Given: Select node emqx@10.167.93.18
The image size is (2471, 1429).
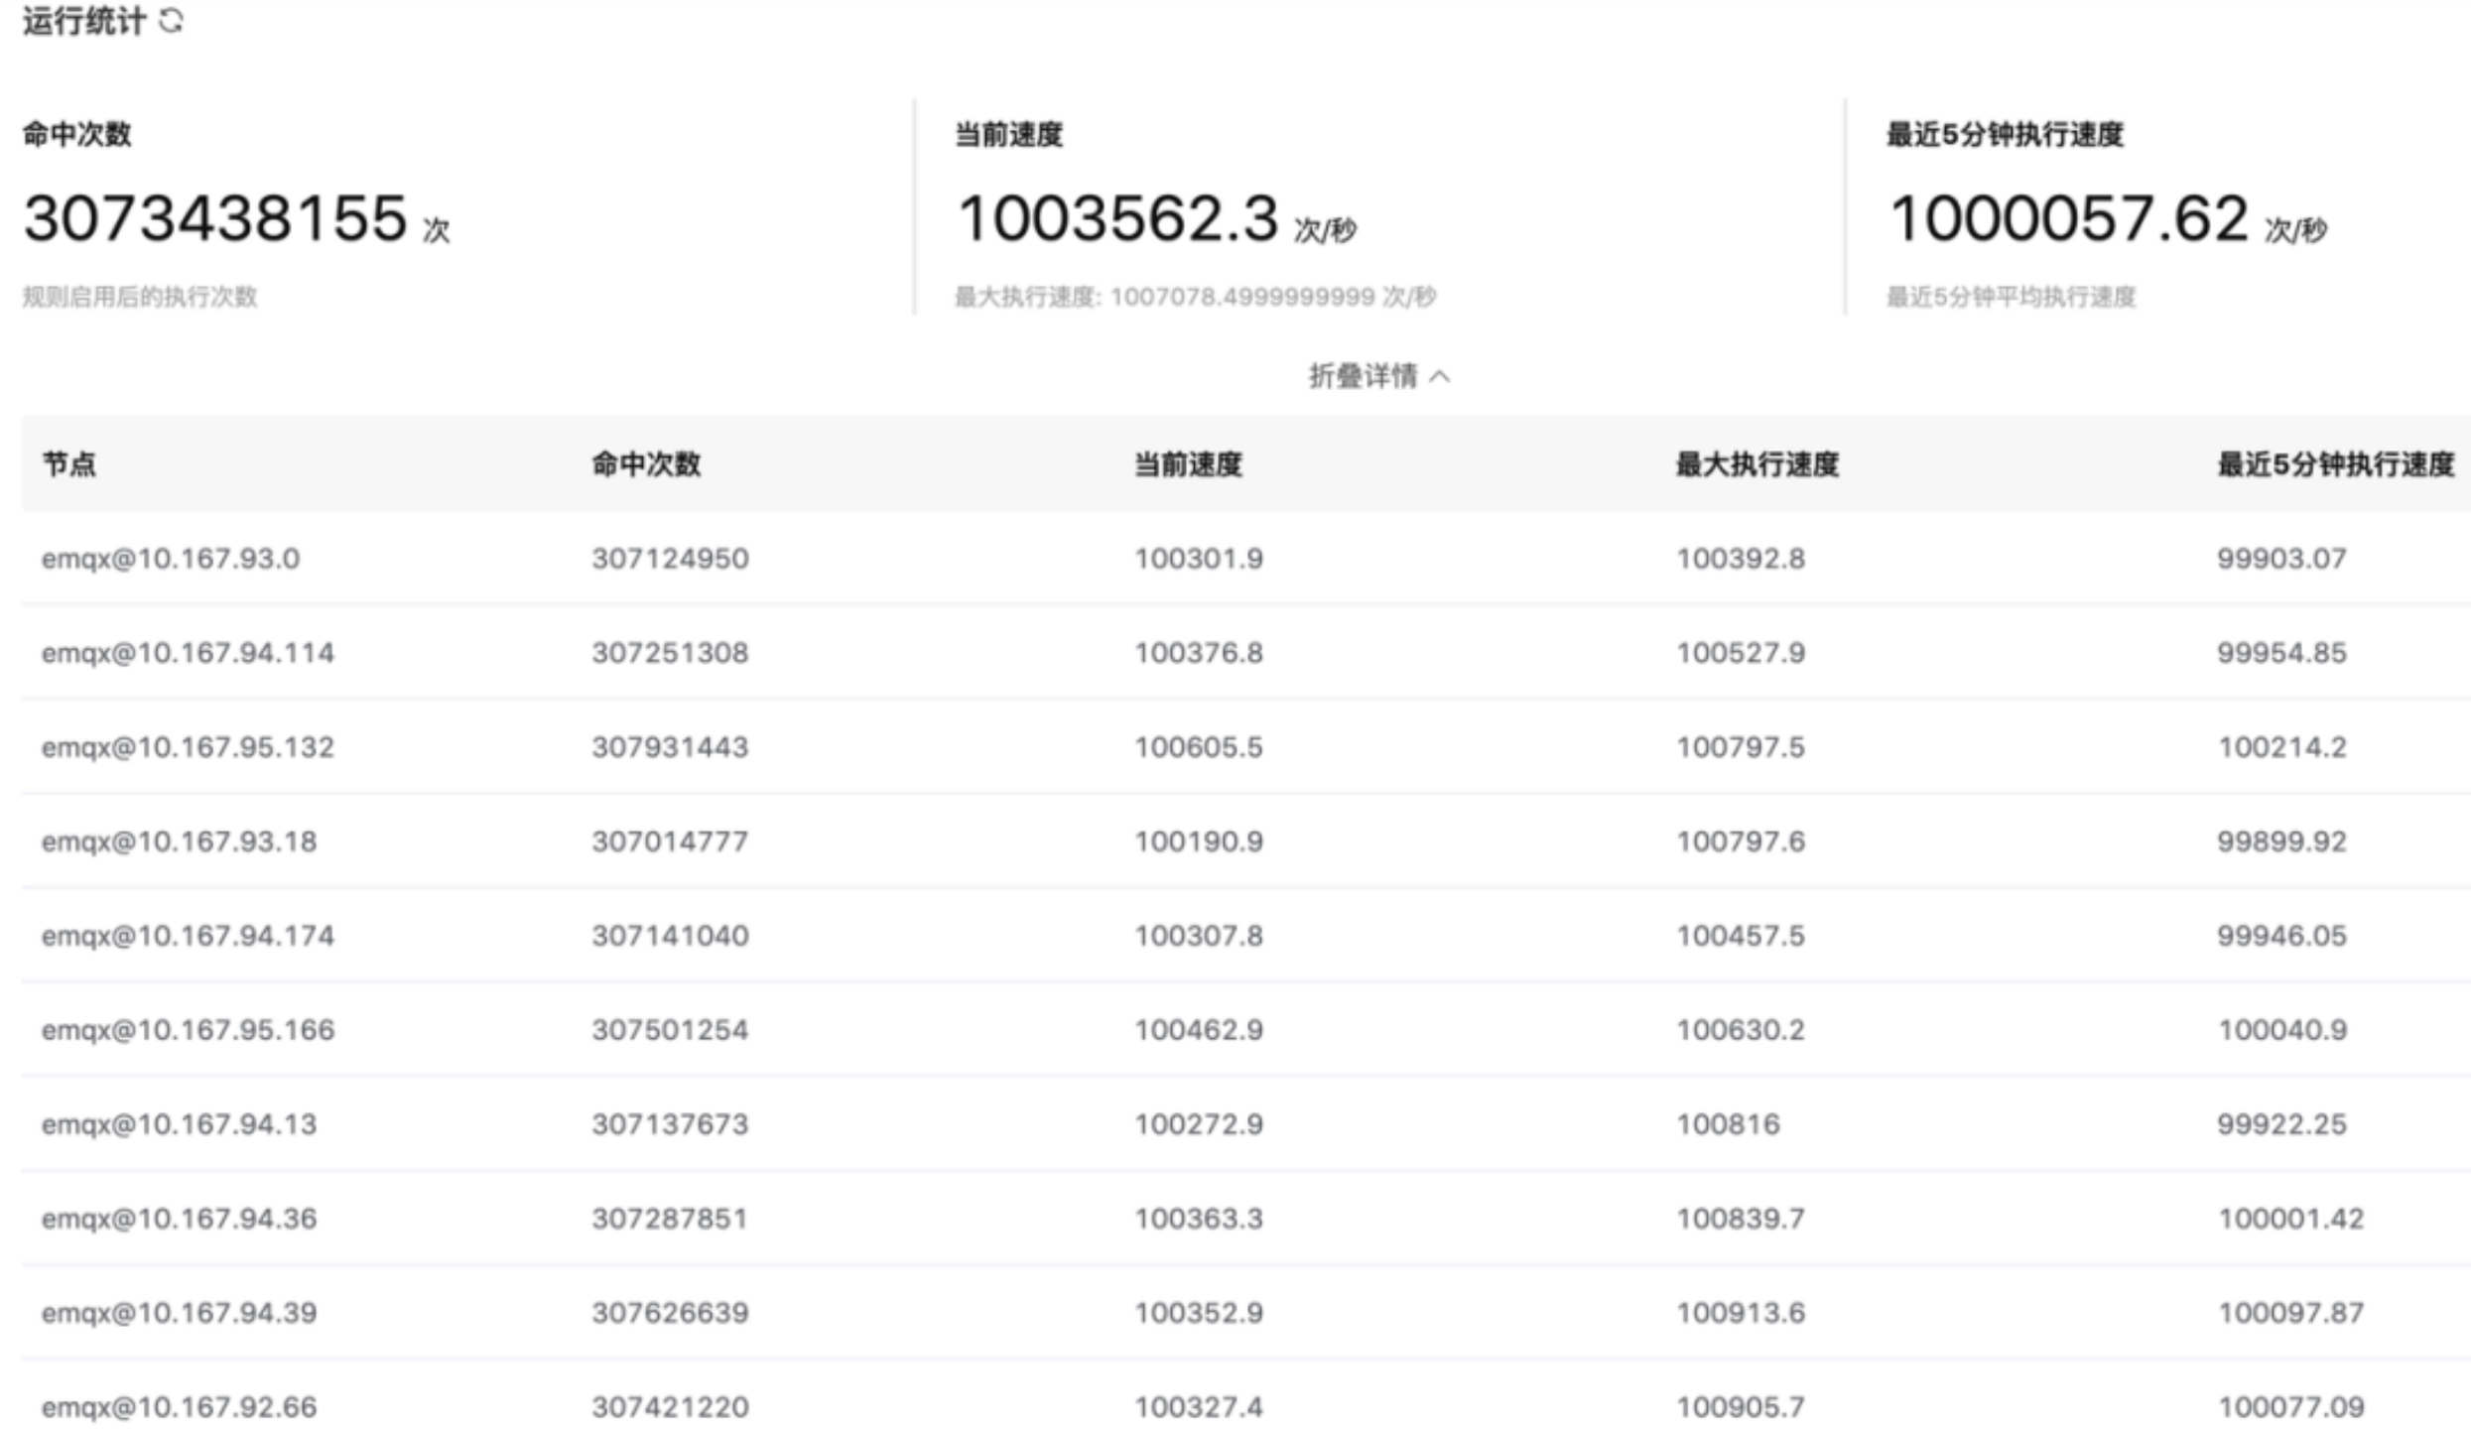Looking at the screenshot, I should (x=179, y=842).
